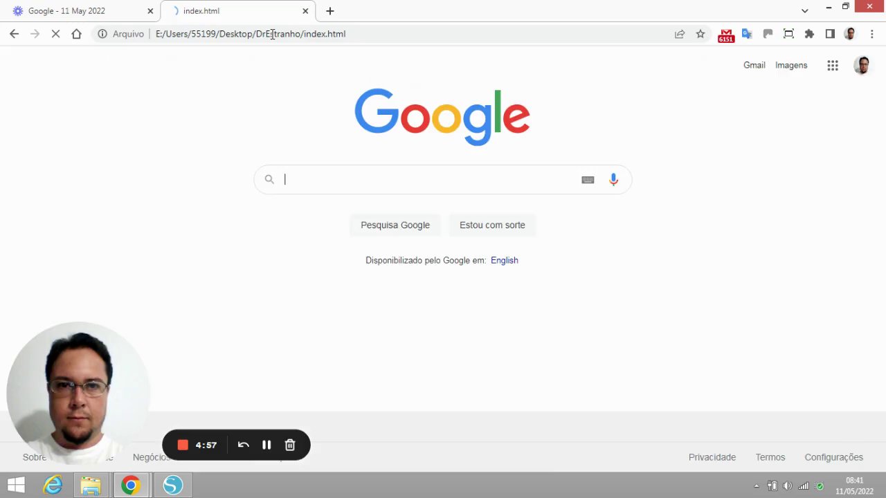Image resolution: width=886 pixels, height=498 pixels.
Task: Bookmark this page with the star
Action: point(700,34)
